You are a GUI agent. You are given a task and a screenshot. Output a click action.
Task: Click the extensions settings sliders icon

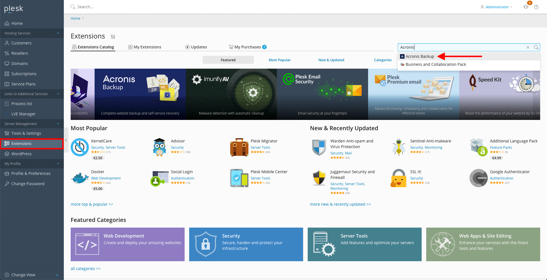tap(113, 37)
